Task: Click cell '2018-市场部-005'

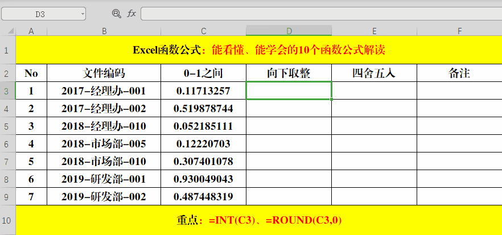Action: (104, 144)
